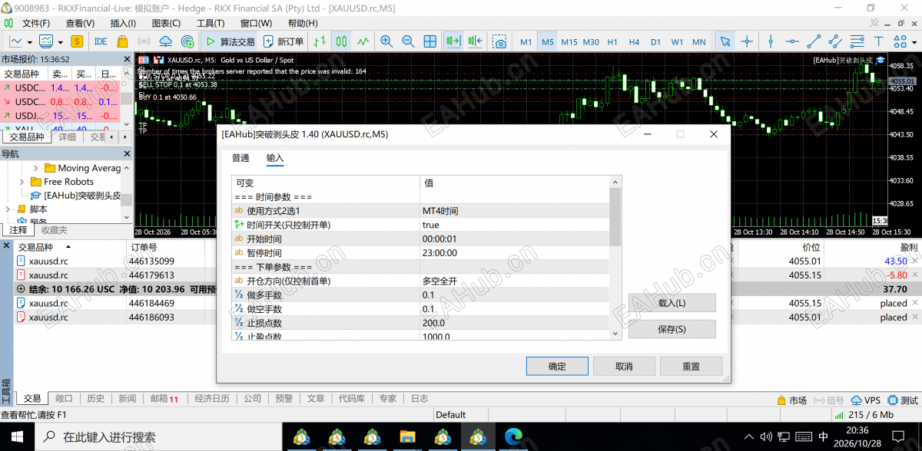Select the trendline drawing tool
Viewport: 922px width, 451px height.
(814, 41)
